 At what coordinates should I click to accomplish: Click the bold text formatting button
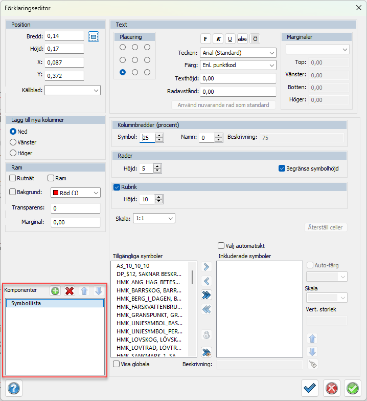click(205, 39)
